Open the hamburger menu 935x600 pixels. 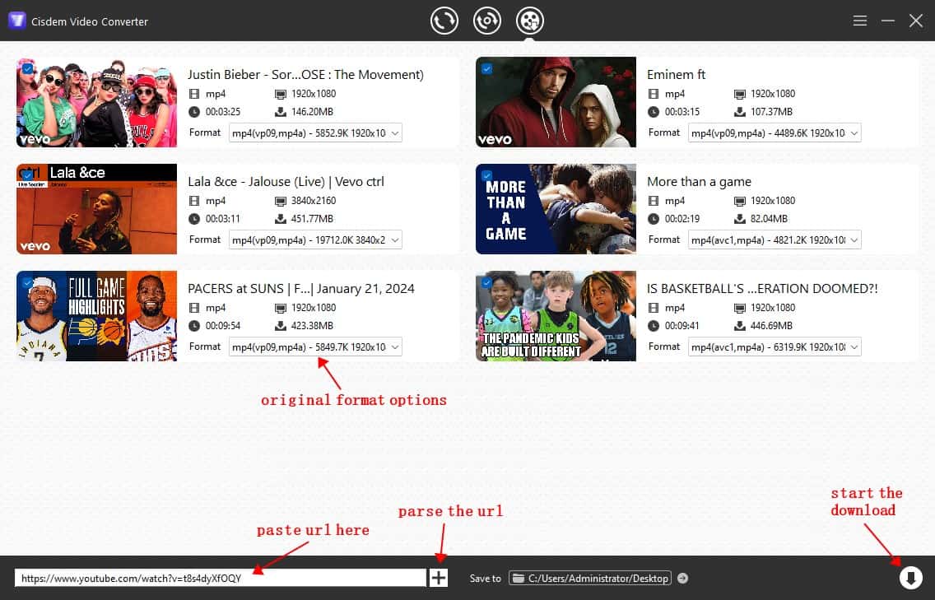[859, 21]
